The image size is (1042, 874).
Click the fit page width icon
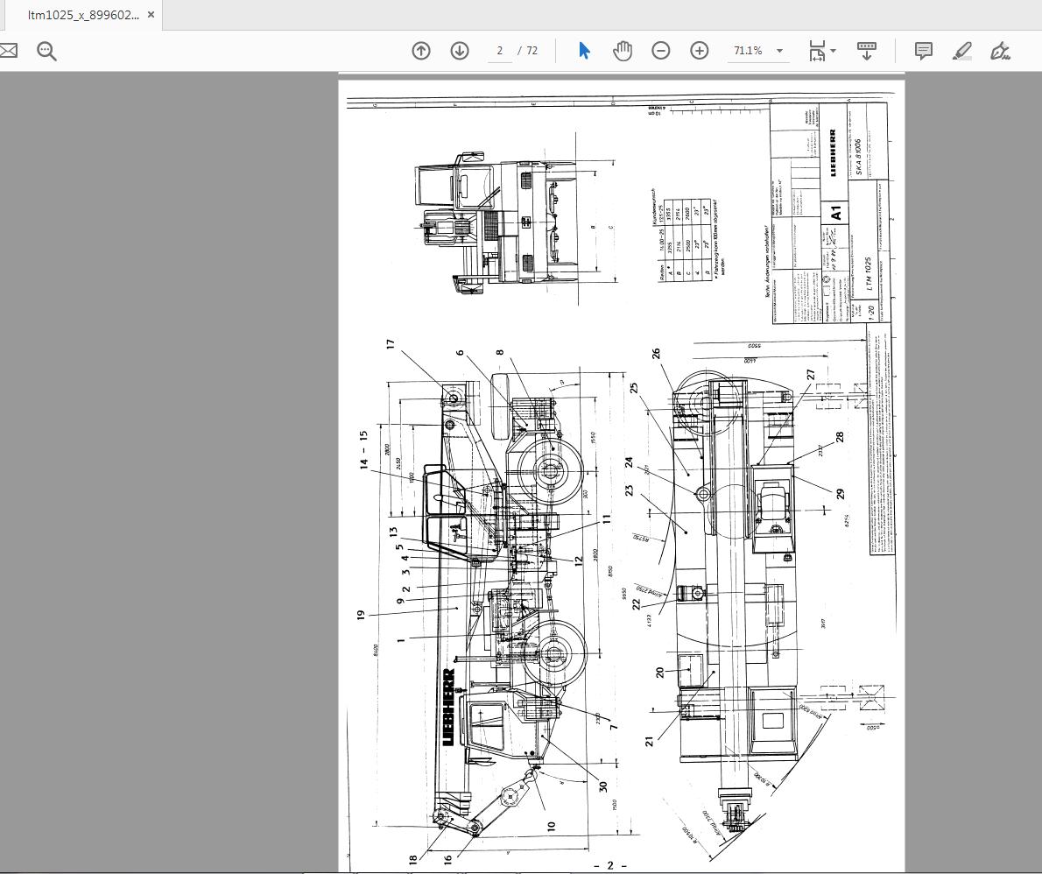[817, 51]
